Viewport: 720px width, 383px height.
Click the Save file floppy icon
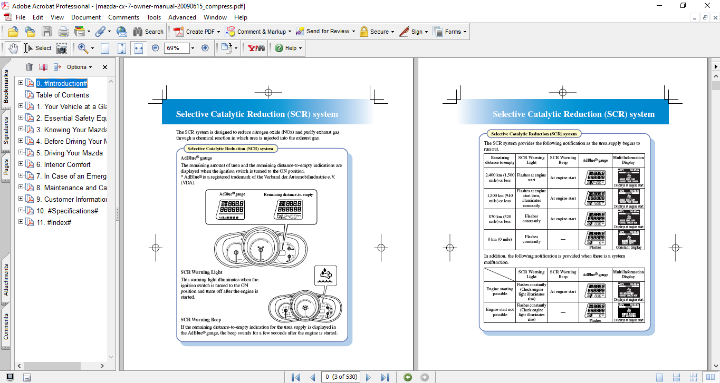(47, 32)
